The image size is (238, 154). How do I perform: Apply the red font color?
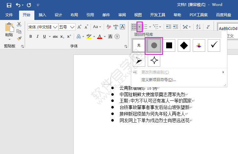pos(100,36)
